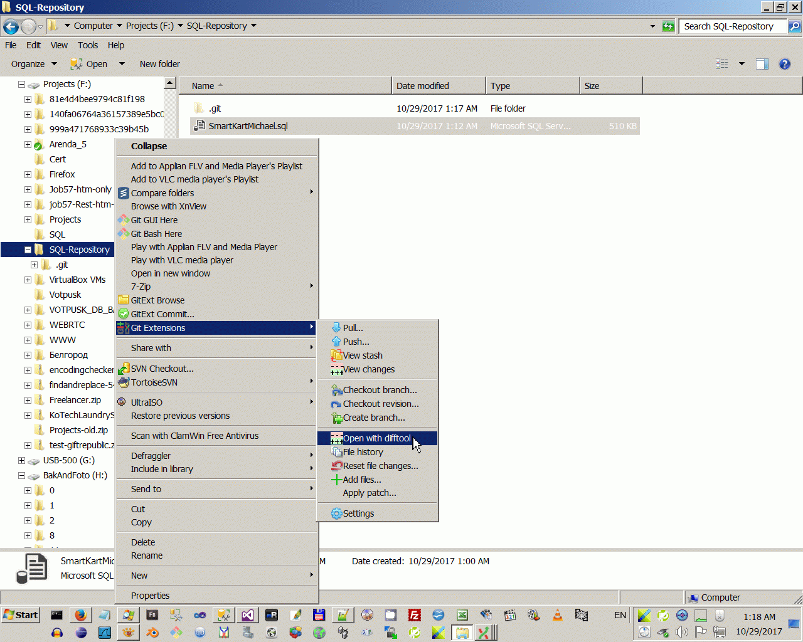Viewport: 803px width, 642px height.
Task: Click the View changes icon
Action: pyautogui.click(x=337, y=369)
